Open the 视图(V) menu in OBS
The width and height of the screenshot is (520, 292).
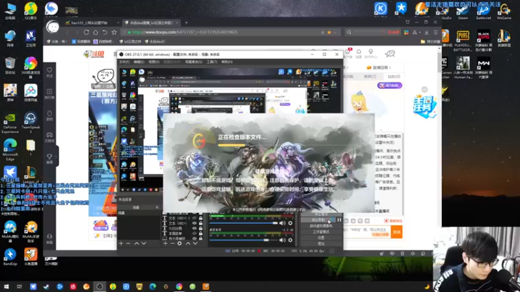[x=153, y=62]
